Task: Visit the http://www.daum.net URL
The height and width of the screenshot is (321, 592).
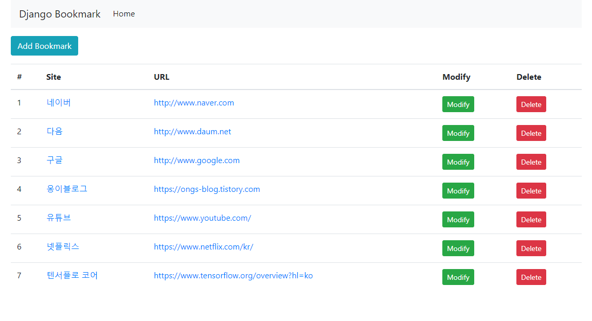Action: [192, 131]
